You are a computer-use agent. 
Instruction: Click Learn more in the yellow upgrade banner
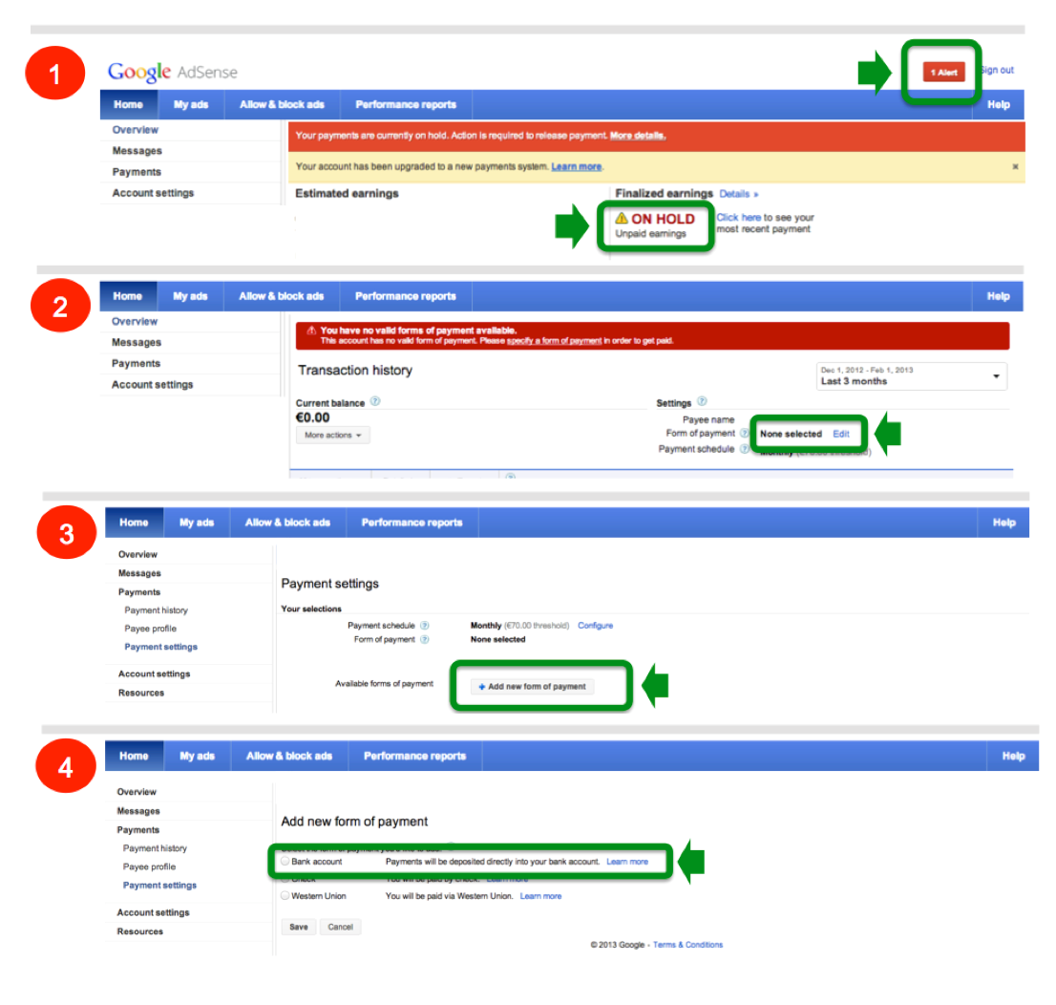coord(577,166)
